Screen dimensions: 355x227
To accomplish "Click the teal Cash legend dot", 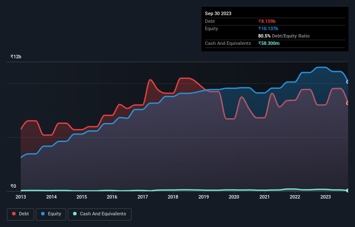I will pyautogui.click(x=75, y=214).
